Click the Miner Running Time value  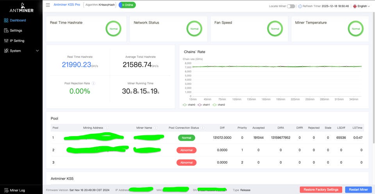tap(141, 91)
